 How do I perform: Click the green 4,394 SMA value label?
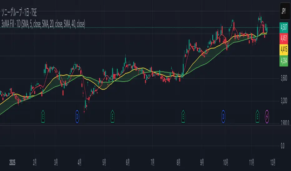coord(284,61)
